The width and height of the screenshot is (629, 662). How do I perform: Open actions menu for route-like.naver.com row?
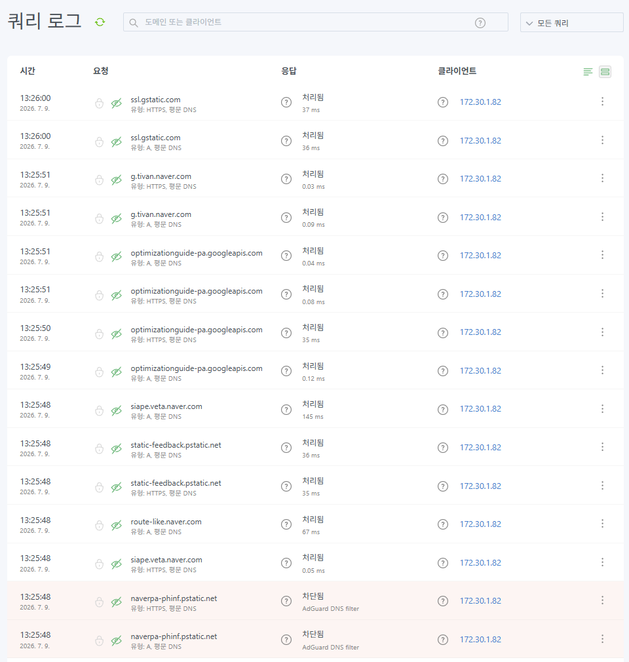pos(602,524)
